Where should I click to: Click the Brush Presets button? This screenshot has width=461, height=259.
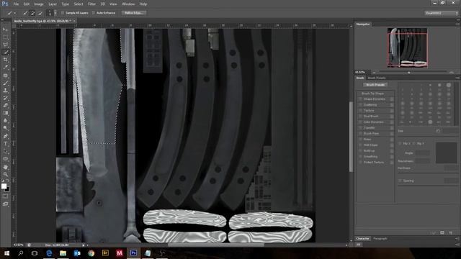pyautogui.click(x=375, y=85)
